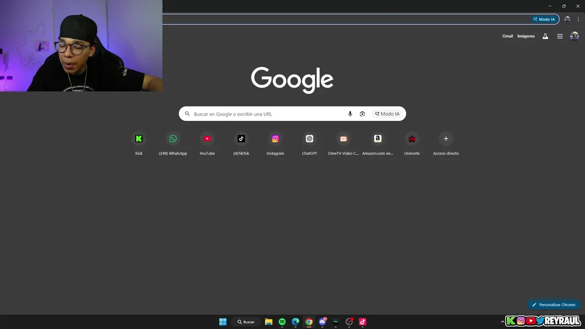Add a new Acceso directo shortcut

[x=446, y=143]
